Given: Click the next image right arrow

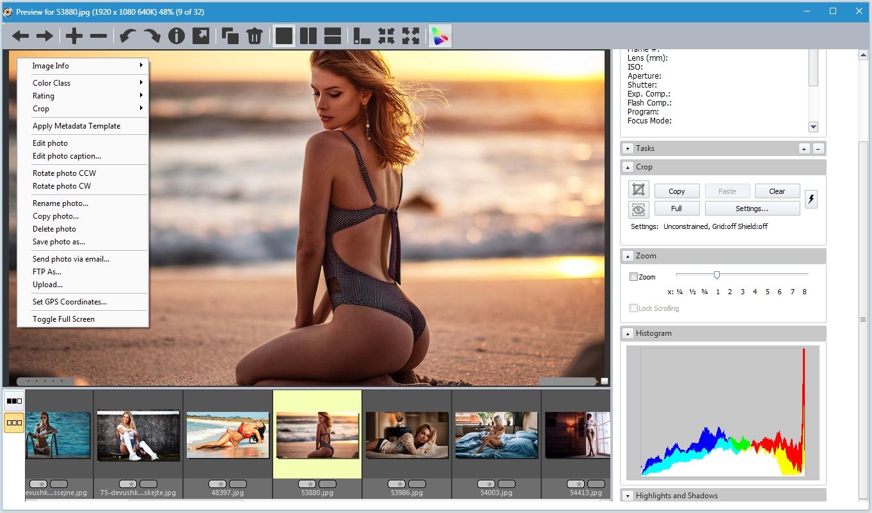Looking at the screenshot, I should (x=45, y=36).
